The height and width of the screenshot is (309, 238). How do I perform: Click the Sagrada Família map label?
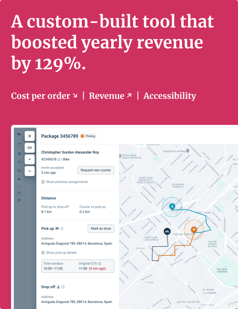178,186
